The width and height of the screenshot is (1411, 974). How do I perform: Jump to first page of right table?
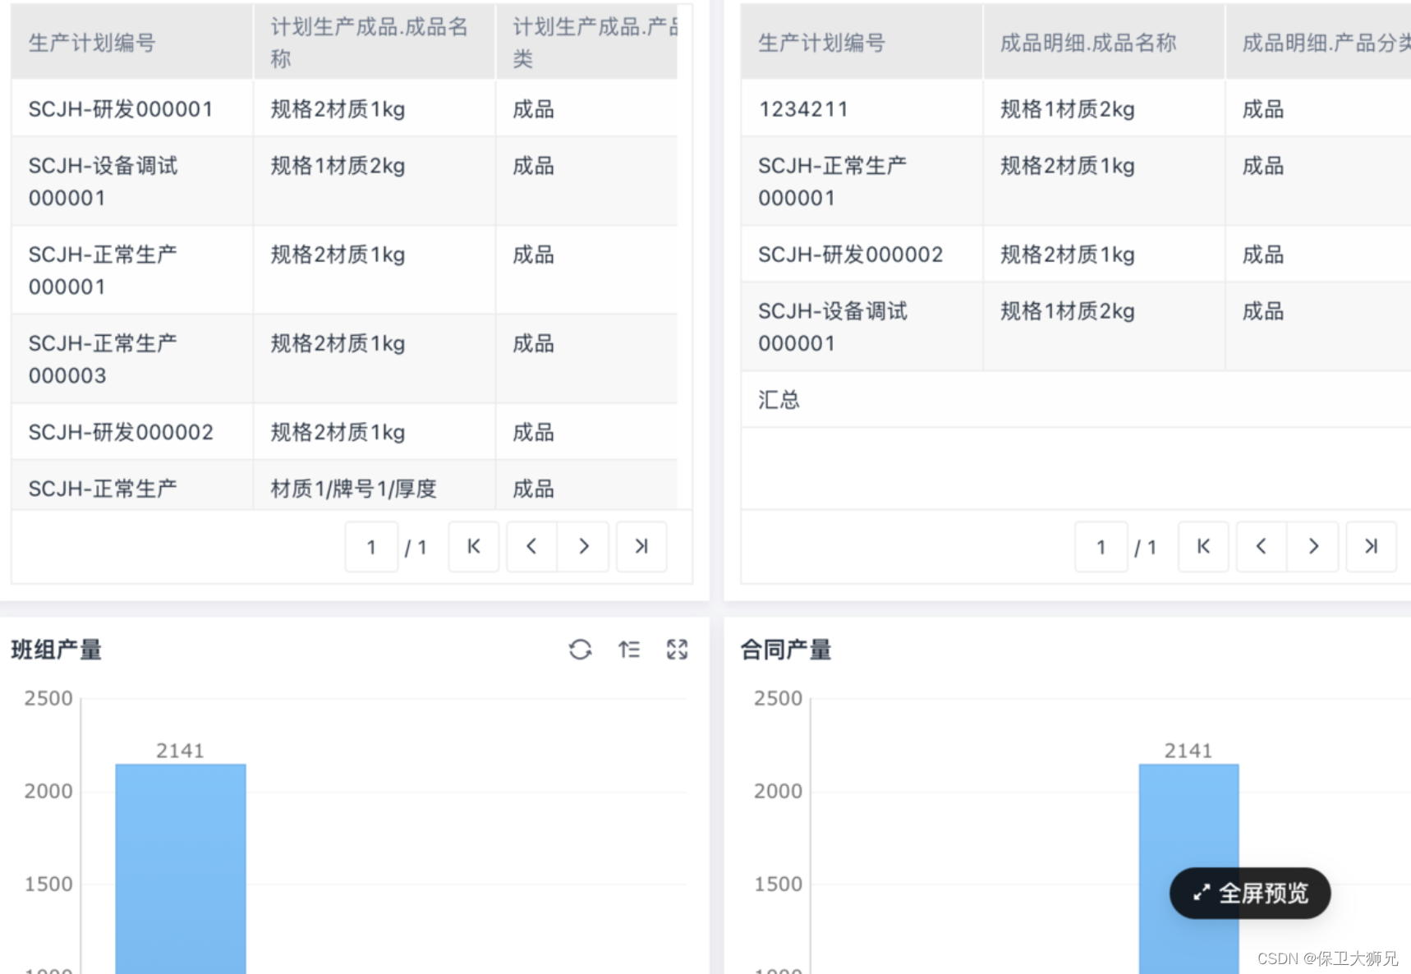tap(1203, 546)
